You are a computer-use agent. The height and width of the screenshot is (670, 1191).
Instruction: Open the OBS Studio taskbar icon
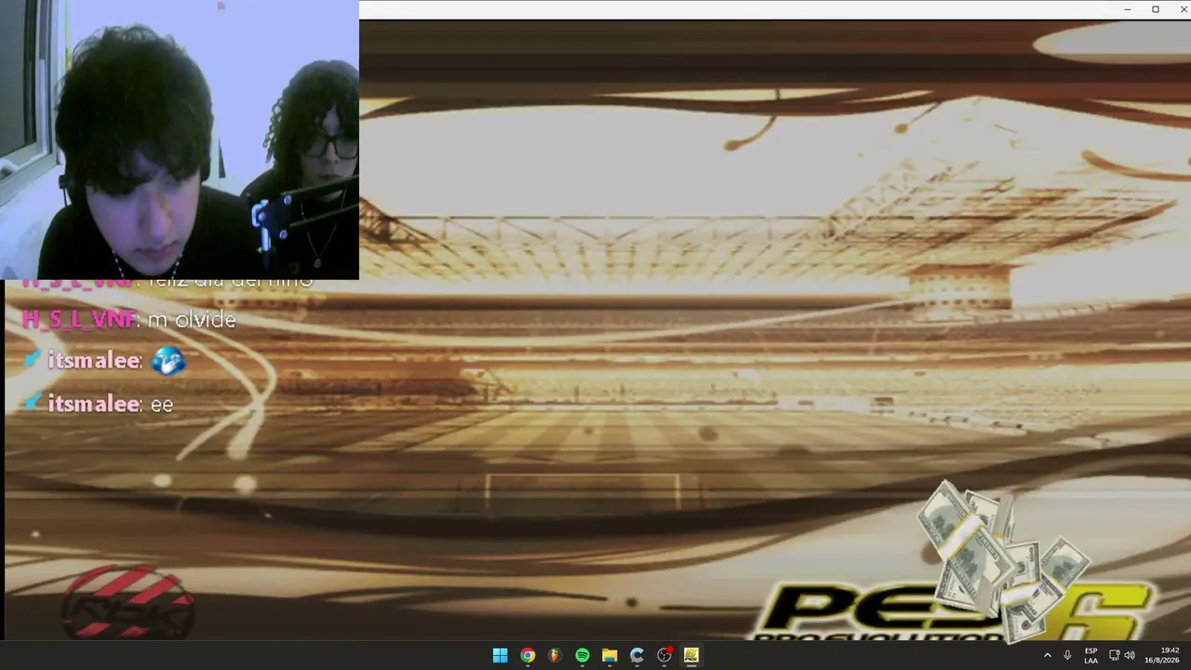[664, 655]
